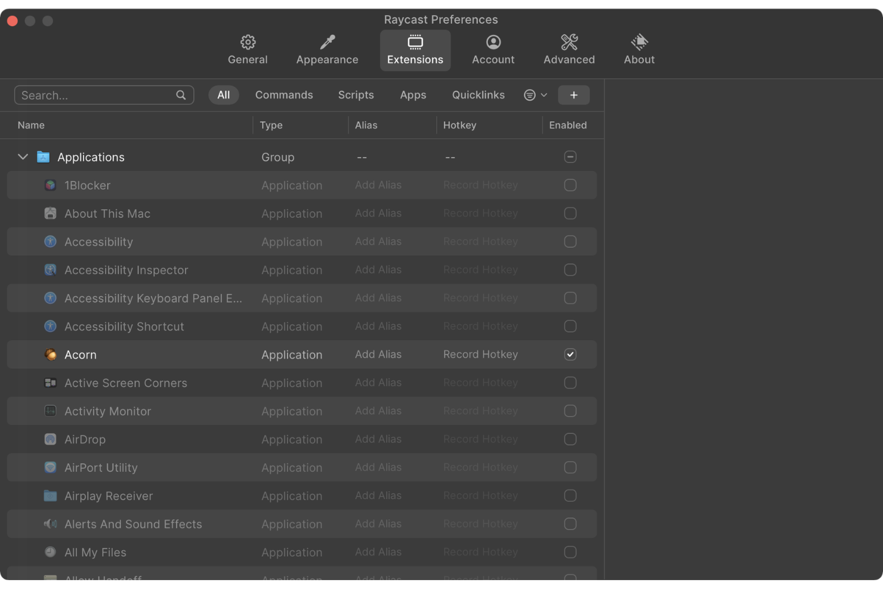
Task: Click the Group type of Applications
Action: [x=278, y=157]
